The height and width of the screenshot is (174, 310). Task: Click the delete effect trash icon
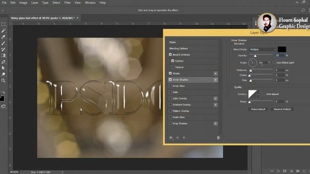218,138
